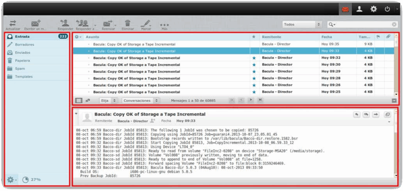The image size is (403, 191).
Task: Open the Borradores folder
Action: coord(37,45)
